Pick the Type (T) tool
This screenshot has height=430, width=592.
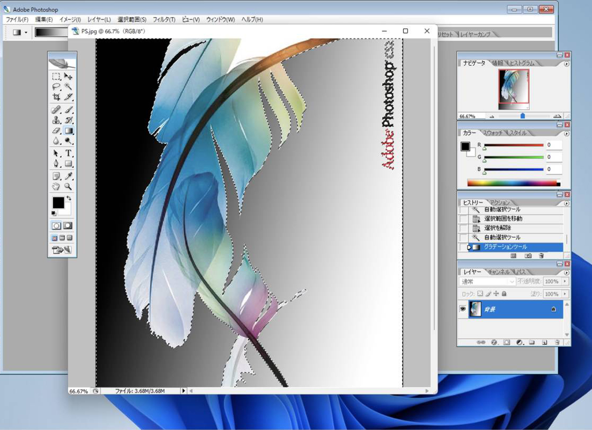pyautogui.click(x=69, y=153)
